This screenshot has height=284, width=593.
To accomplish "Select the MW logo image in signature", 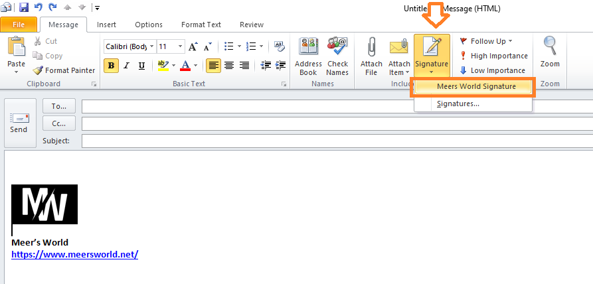I will (44, 204).
